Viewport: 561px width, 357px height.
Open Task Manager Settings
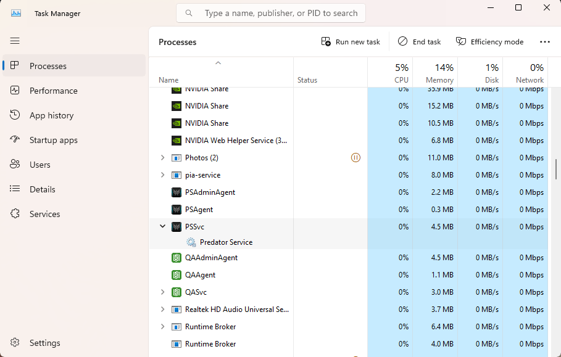[x=43, y=343]
